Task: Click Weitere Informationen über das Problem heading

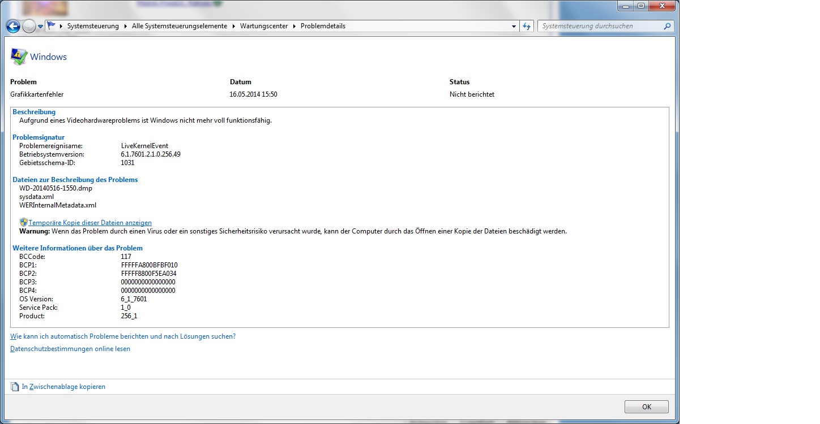Action: click(78, 248)
